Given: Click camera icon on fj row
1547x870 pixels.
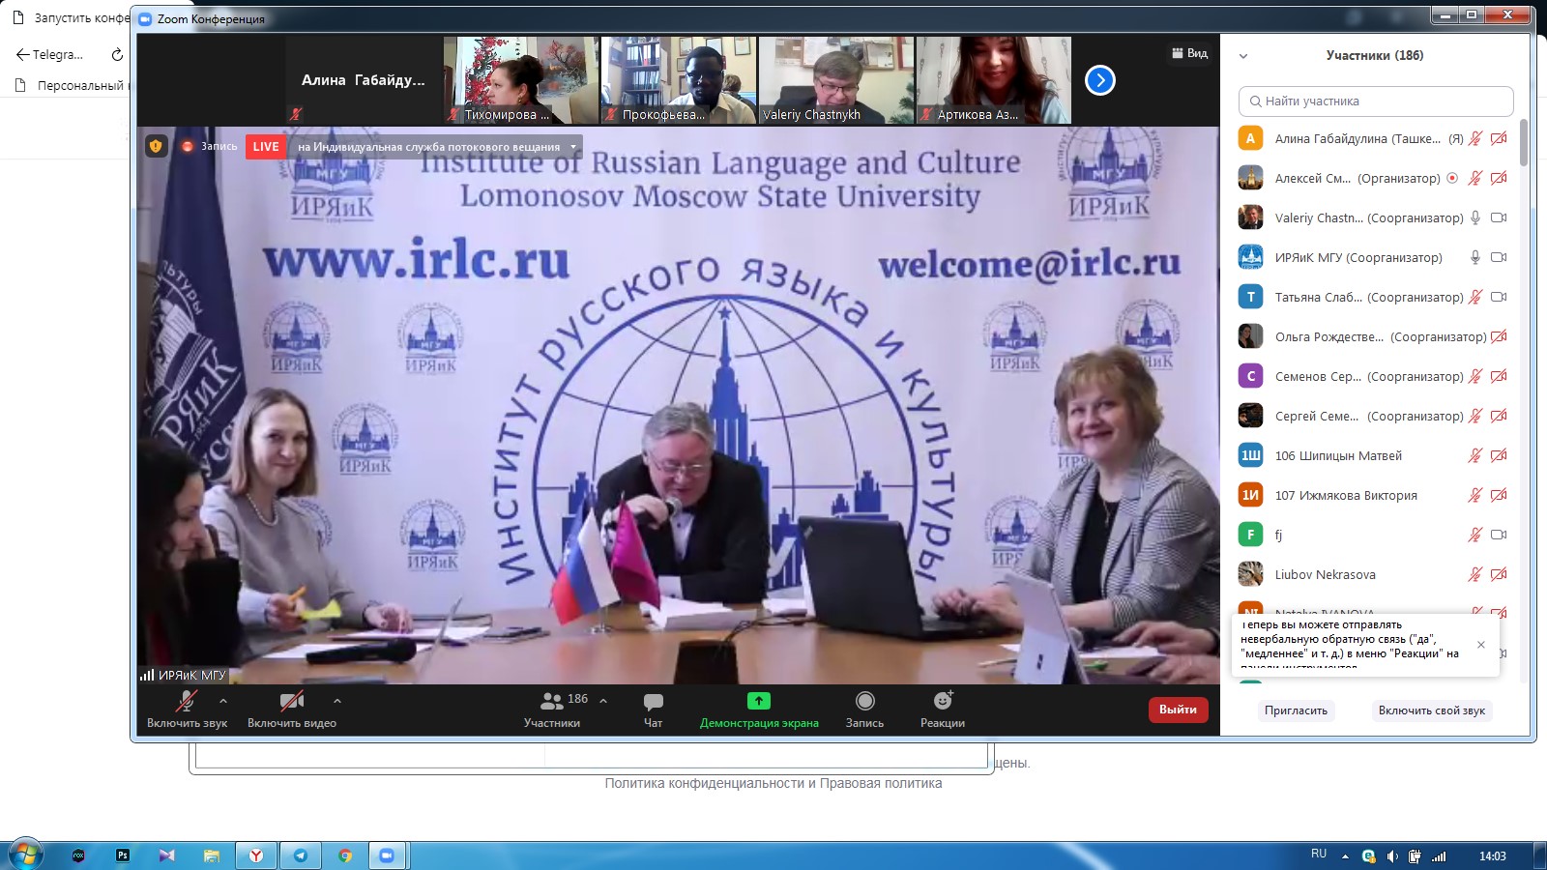Looking at the screenshot, I should [x=1499, y=535].
